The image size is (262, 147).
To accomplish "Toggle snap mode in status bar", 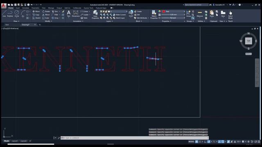I will coord(200,142).
